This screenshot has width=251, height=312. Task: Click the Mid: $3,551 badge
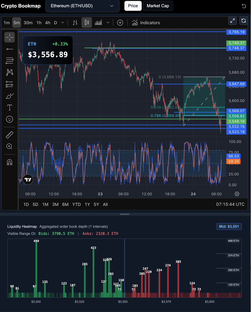coord(229,226)
